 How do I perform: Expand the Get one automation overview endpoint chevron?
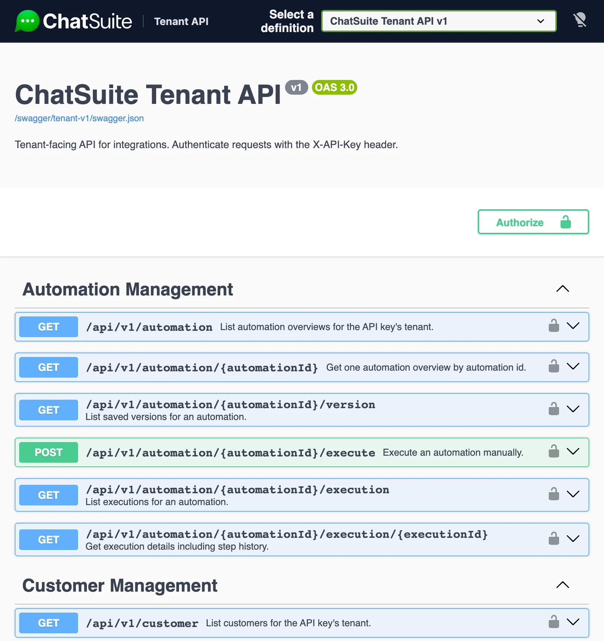coord(573,366)
